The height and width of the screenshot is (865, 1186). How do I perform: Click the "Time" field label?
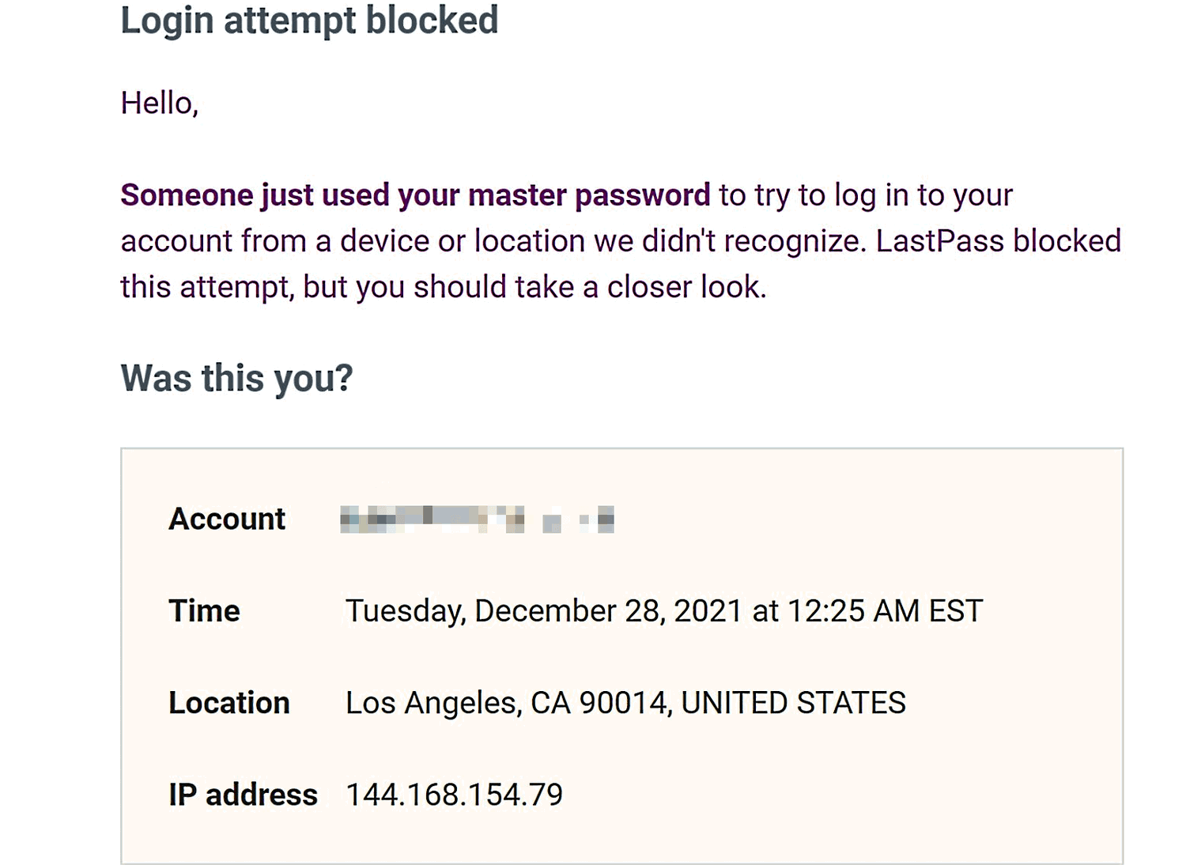(204, 611)
